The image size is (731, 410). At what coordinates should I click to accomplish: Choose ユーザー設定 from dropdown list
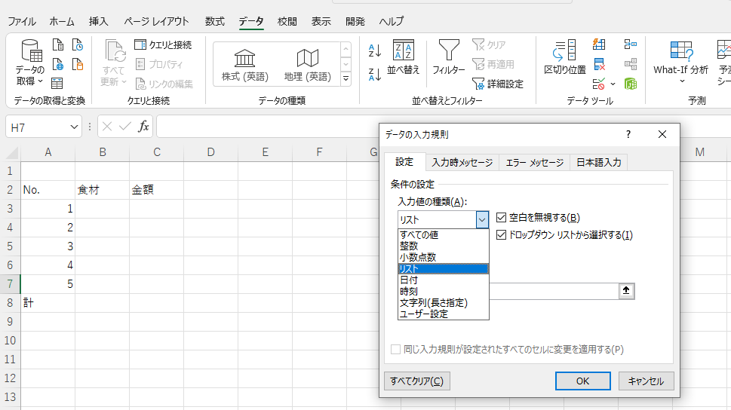(443, 314)
